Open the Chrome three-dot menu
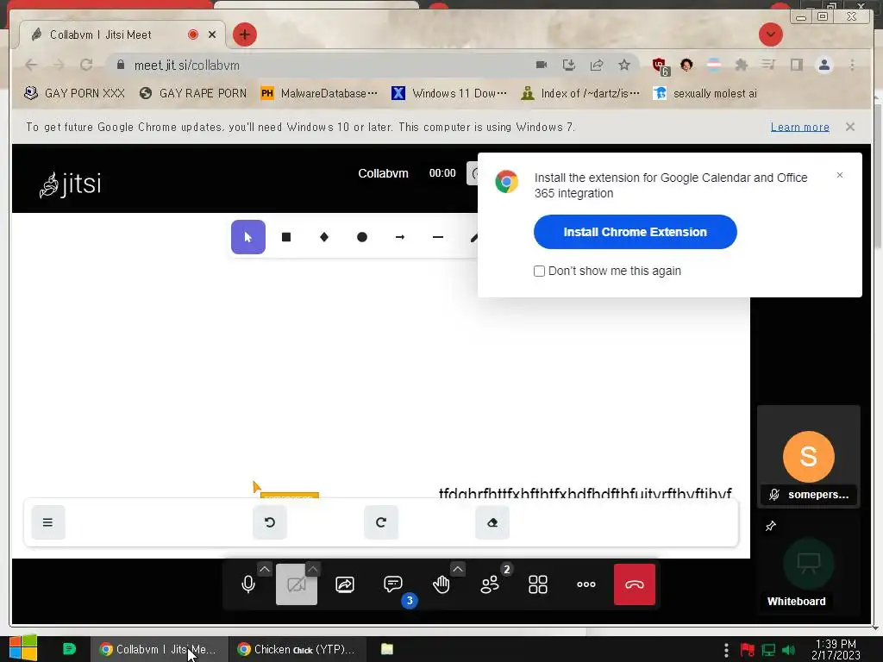The width and height of the screenshot is (883, 662). [x=852, y=65]
